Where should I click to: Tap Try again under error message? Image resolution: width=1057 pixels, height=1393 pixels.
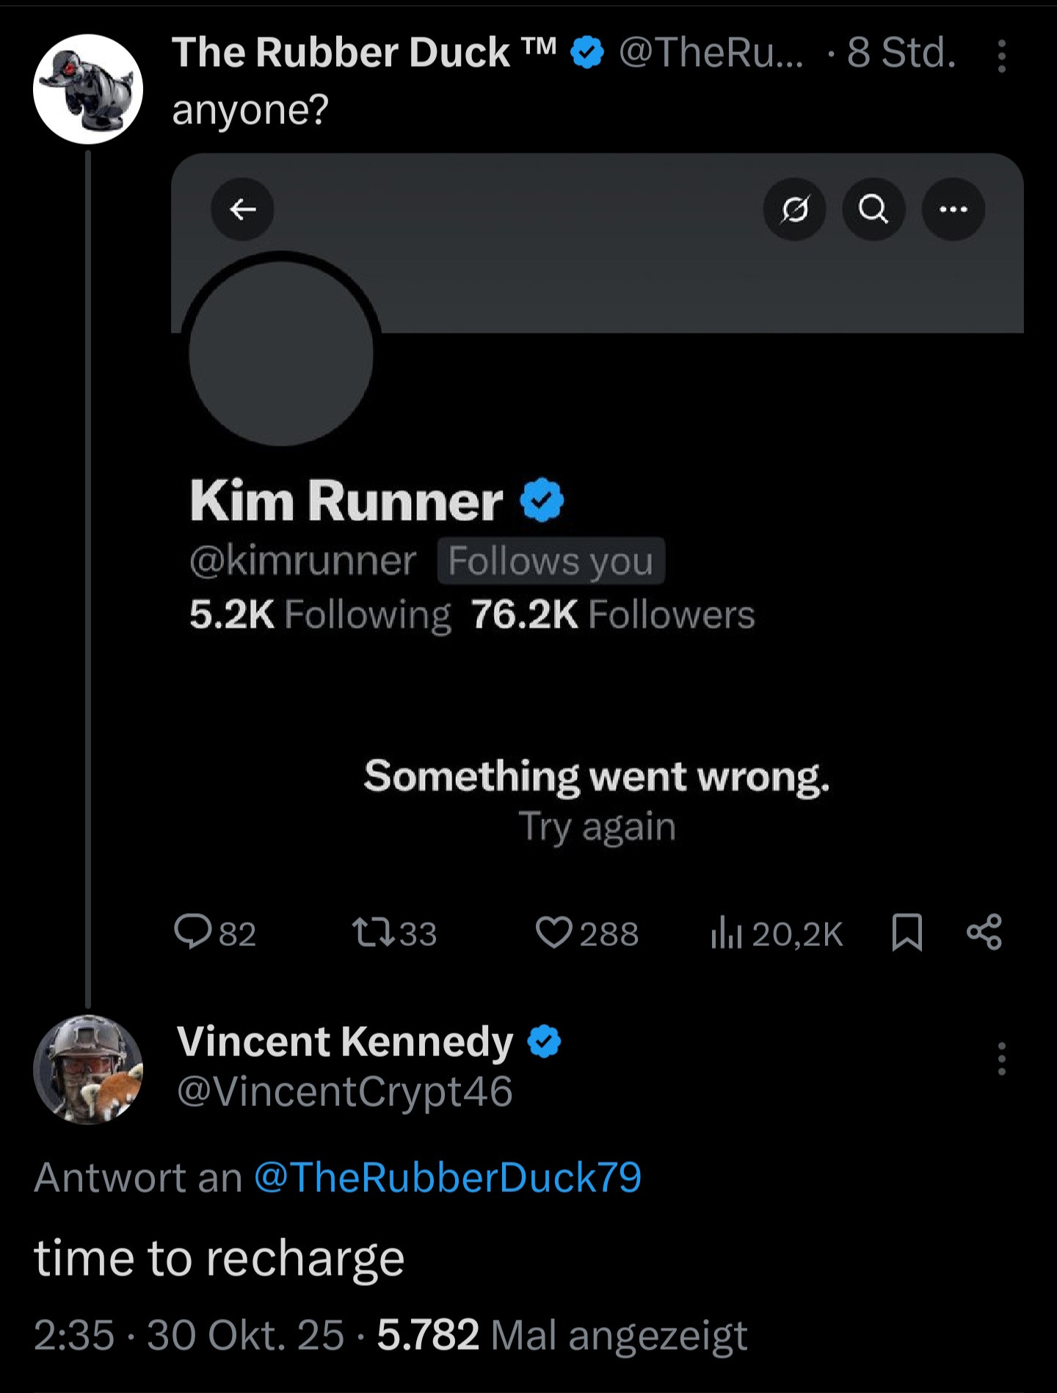pos(597,826)
